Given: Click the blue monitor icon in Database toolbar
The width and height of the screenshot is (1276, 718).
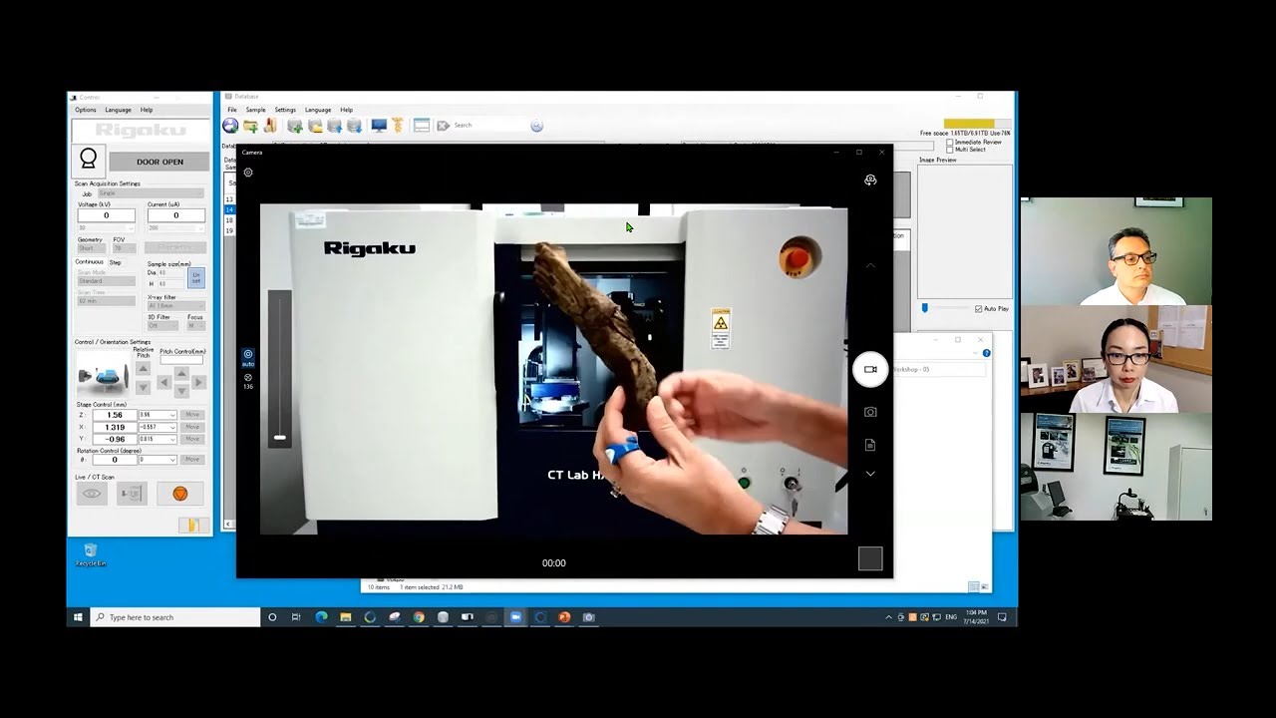Looking at the screenshot, I should coord(379,126).
